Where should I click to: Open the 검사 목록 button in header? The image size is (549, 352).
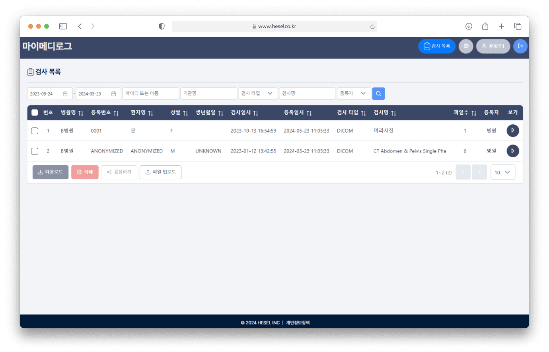click(x=437, y=46)
